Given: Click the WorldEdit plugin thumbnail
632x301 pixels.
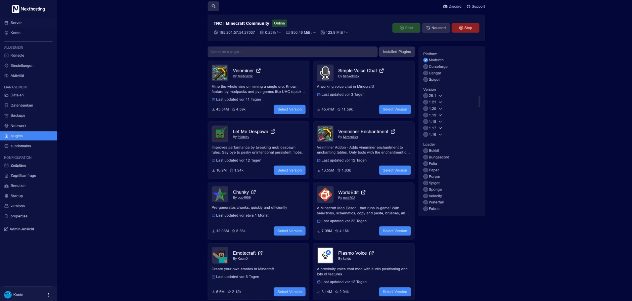Looking at the screenshot, I should (325, 194).
